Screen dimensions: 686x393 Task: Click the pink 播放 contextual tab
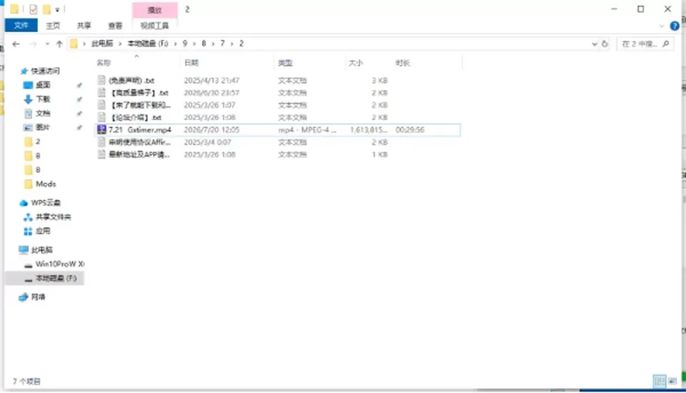click(155, 9)
